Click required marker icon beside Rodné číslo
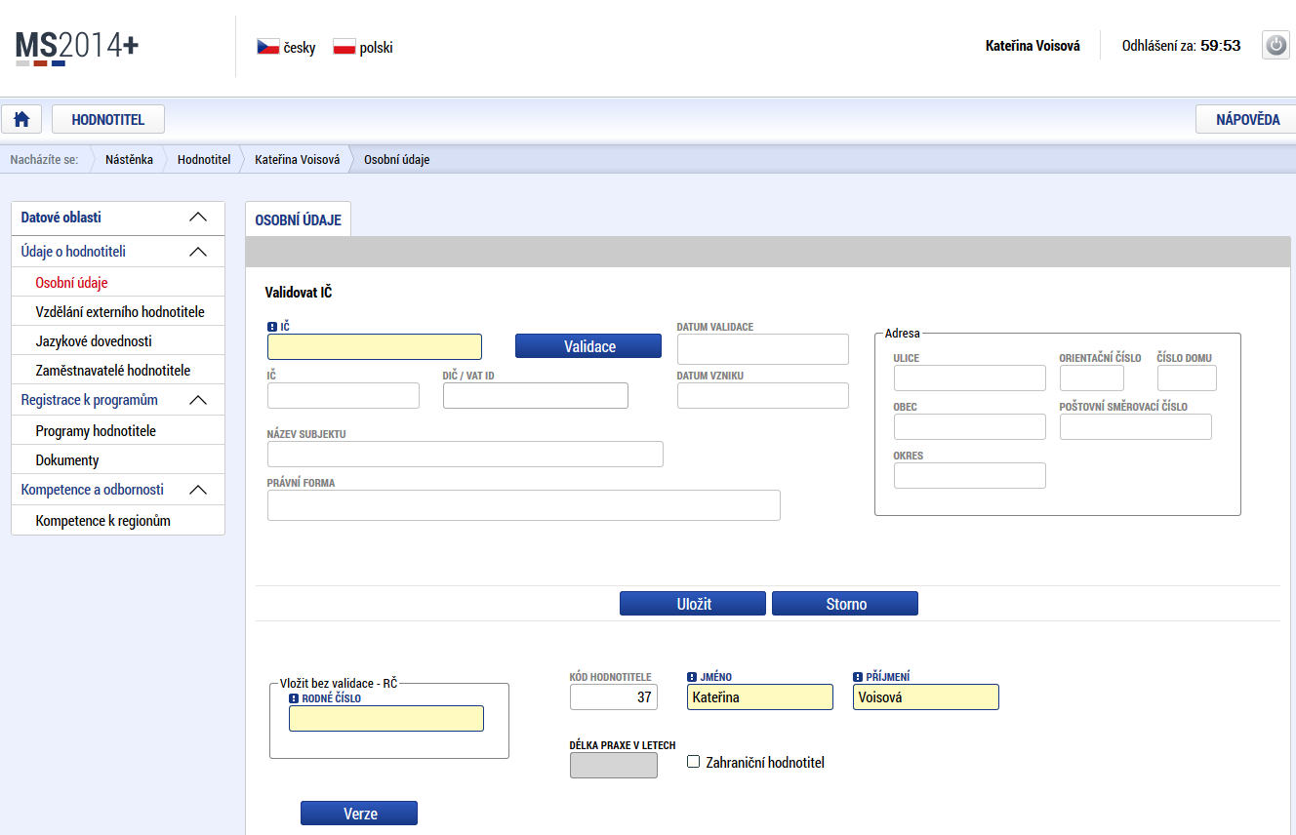The width and height of the screenshot is (1296, 835). (294, 698)
